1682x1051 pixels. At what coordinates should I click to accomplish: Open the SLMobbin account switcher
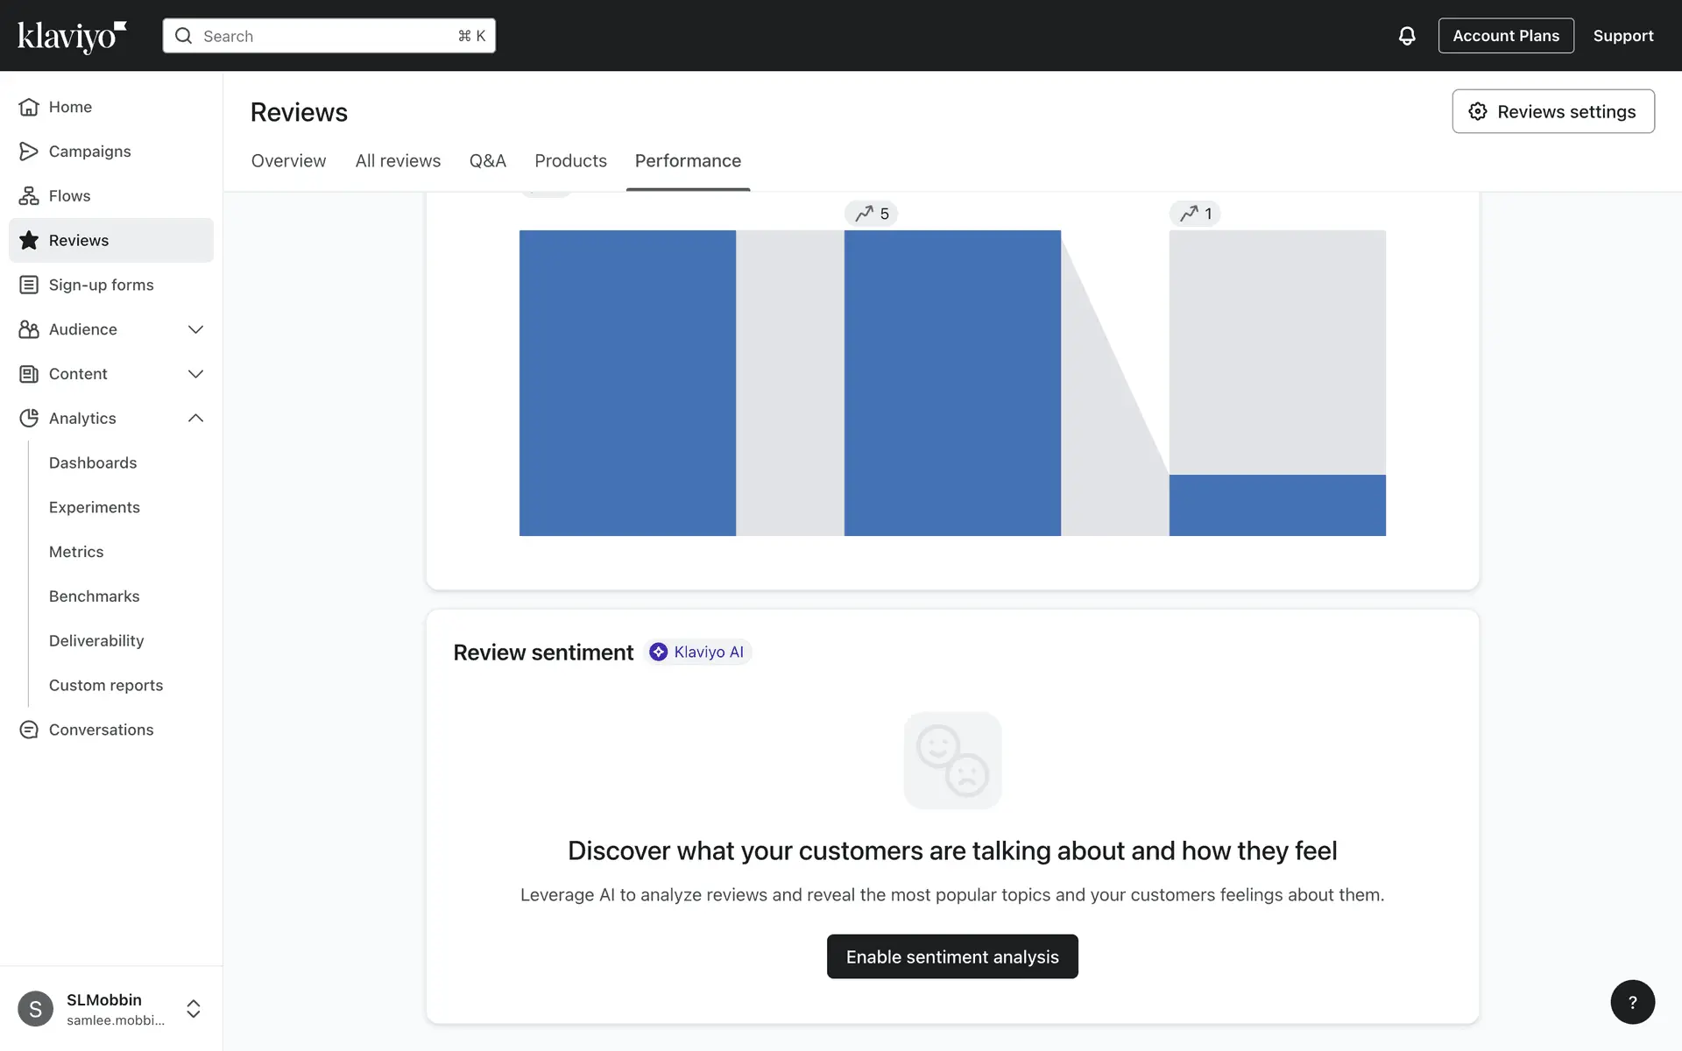[194, 1009]
